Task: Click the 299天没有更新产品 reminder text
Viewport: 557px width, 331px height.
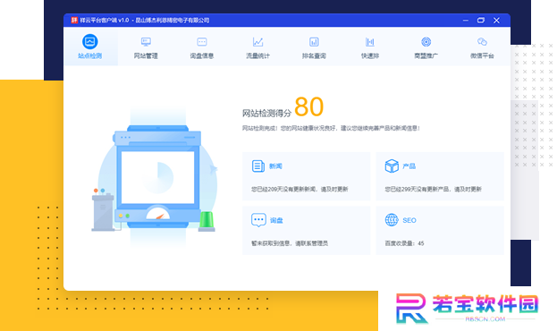Action: pyautogui.click(x=433, y=189)
